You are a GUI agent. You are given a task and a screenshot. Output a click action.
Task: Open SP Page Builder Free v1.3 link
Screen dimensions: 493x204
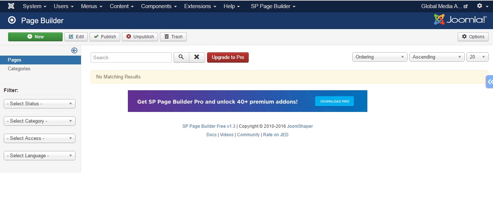[x=209, y=126]
